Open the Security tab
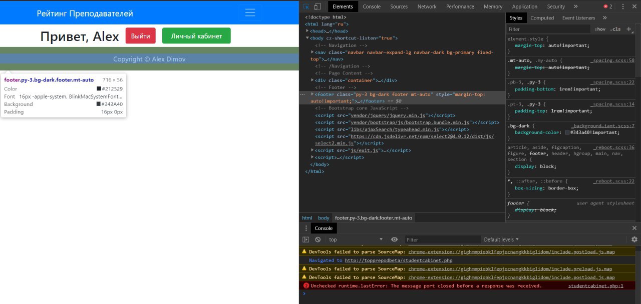Image resolution: width=641 pixels, height=304 pixels. [x=556, y=6]
